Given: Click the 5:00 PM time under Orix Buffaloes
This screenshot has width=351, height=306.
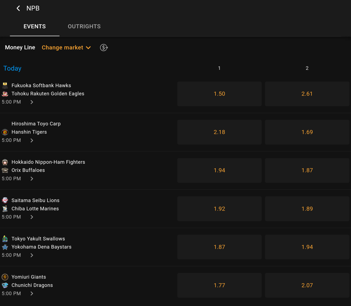Looking at the screenshot, I should (x=11, y=179).
